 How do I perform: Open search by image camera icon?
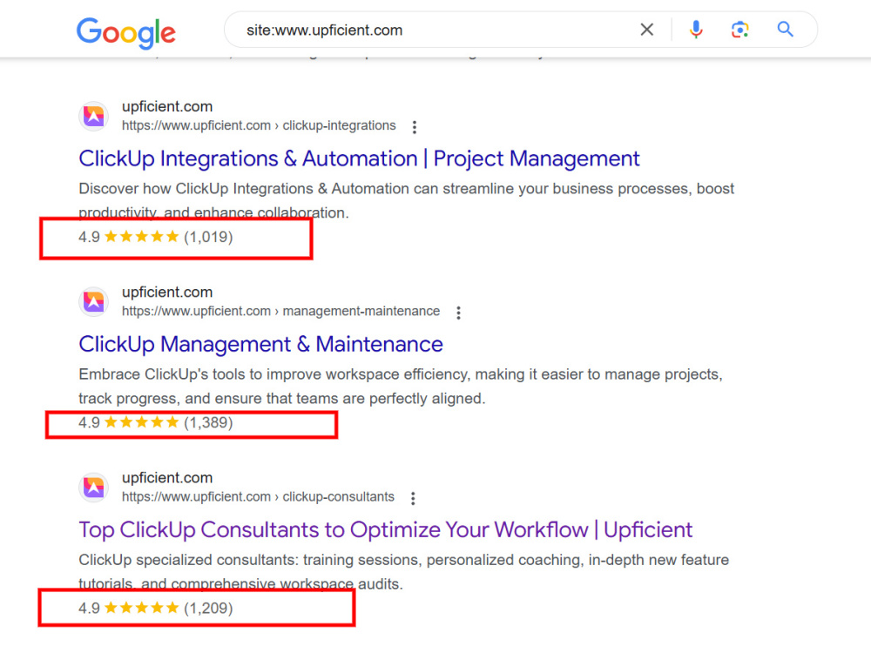[739, 30]
